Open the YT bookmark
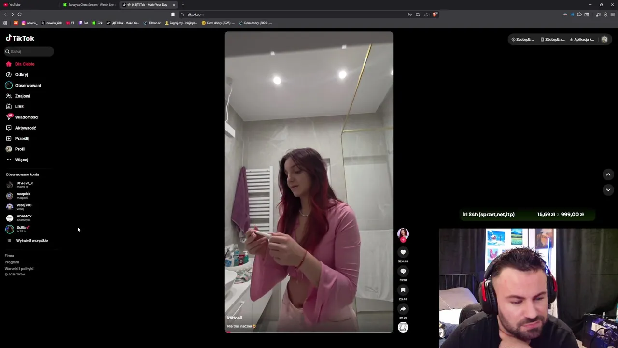This screenshot has height=348, width=618. tap(70, 23)
